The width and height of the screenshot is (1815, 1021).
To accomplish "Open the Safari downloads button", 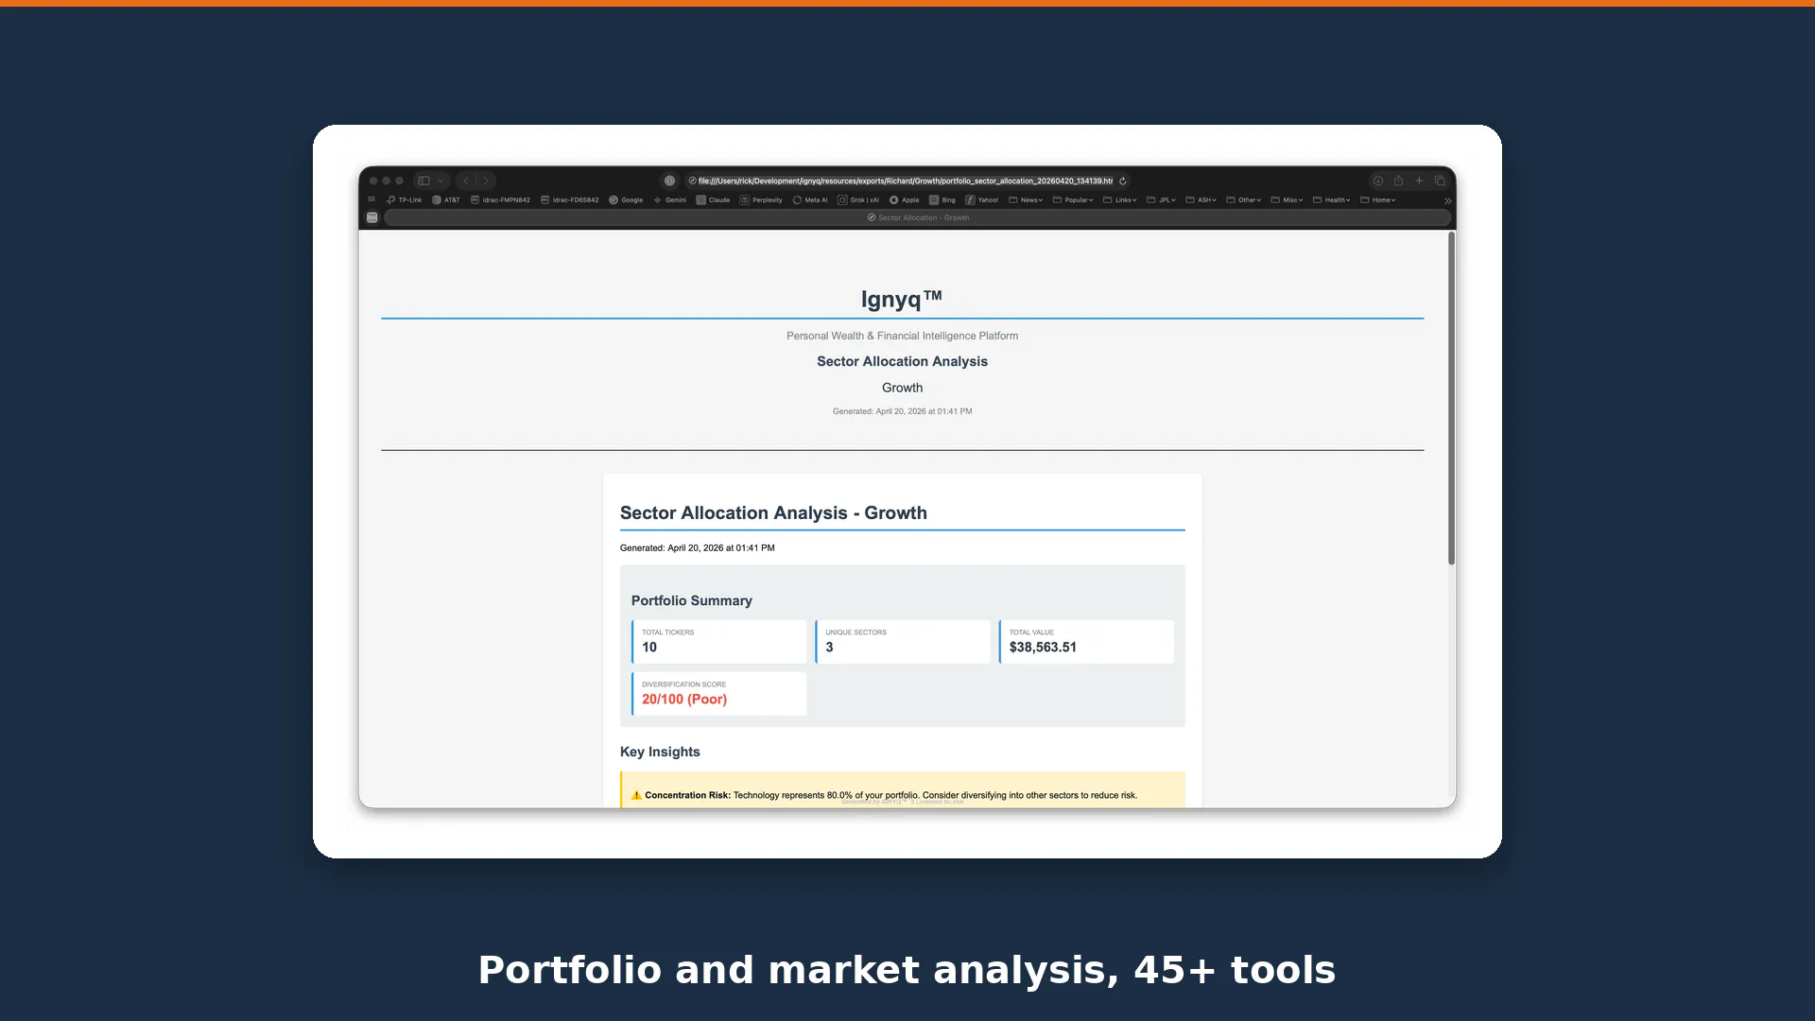I will [1378, 181].
